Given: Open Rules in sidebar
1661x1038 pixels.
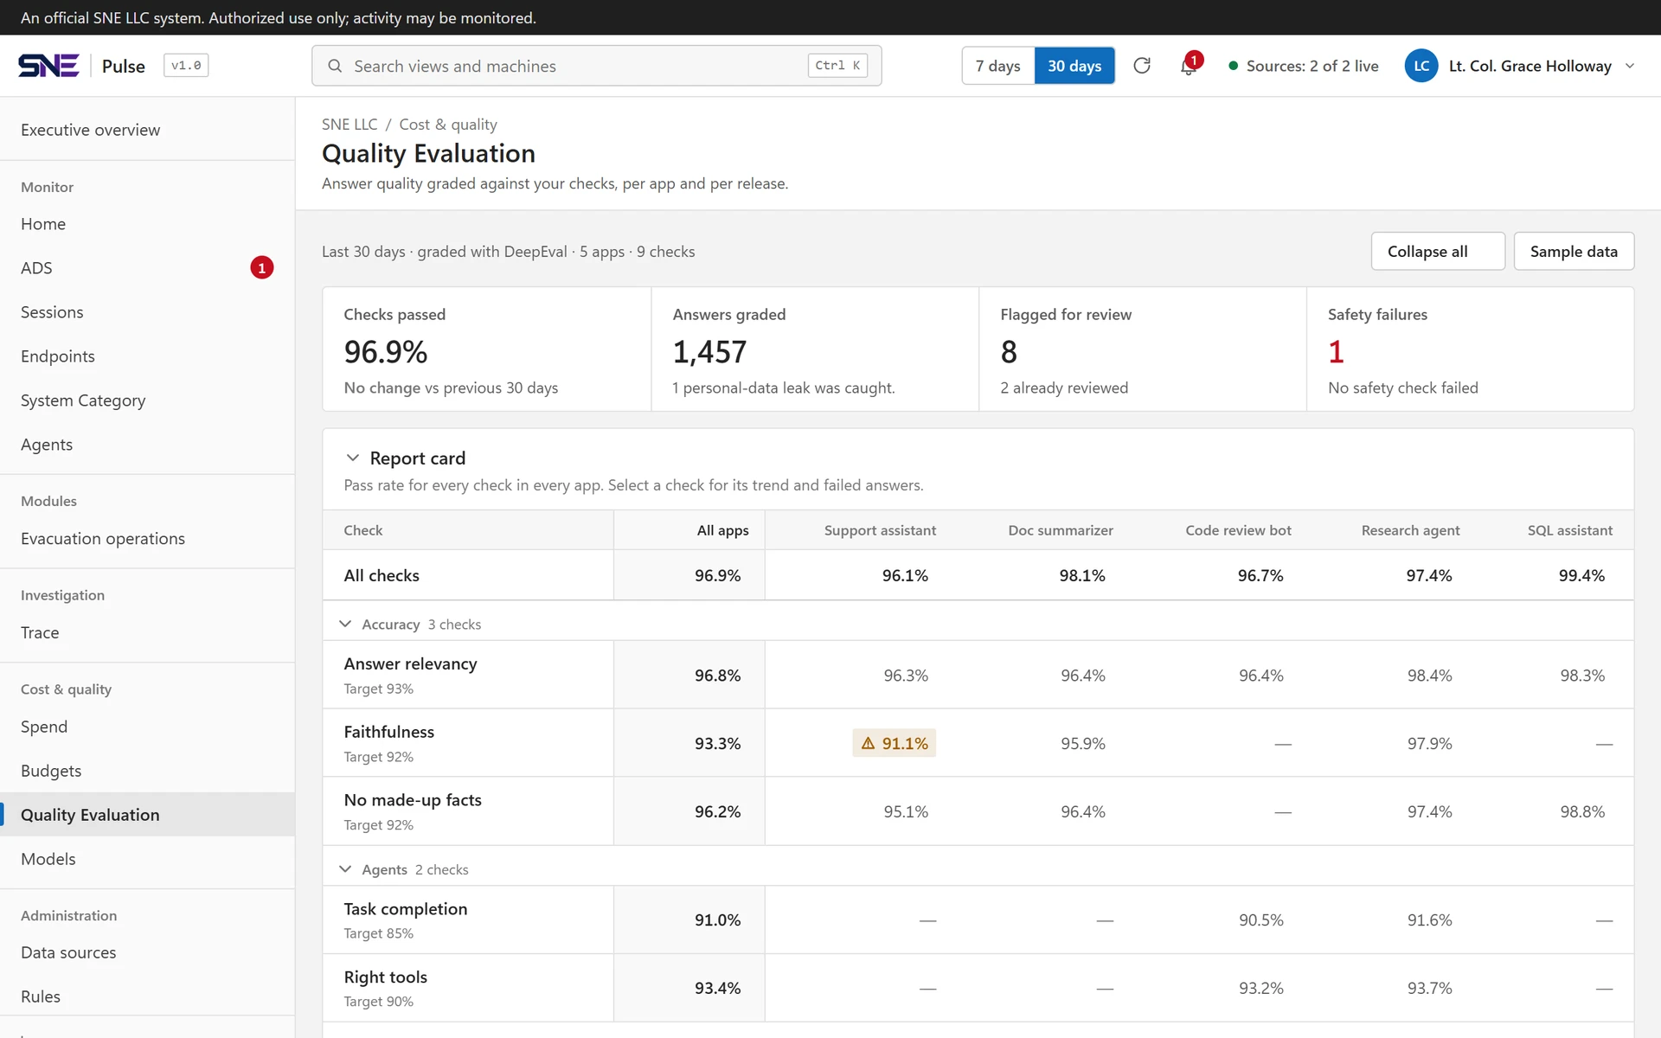Looking at the screenshot, I should click(147, 996).
